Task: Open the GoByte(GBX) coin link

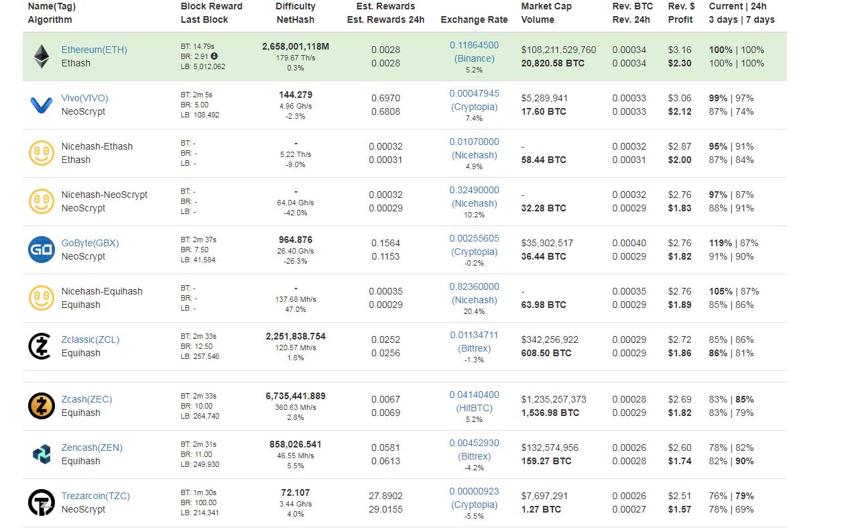Action: [90, 243]
